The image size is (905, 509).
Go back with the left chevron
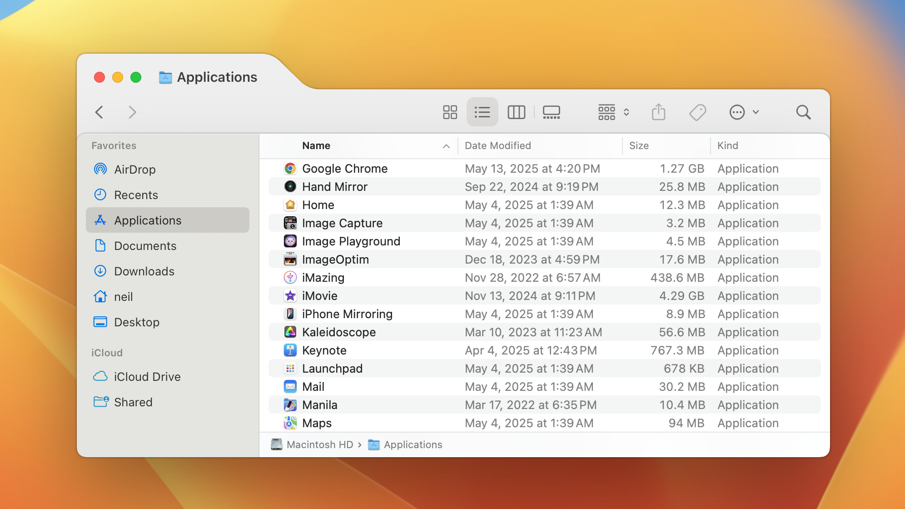99,112
